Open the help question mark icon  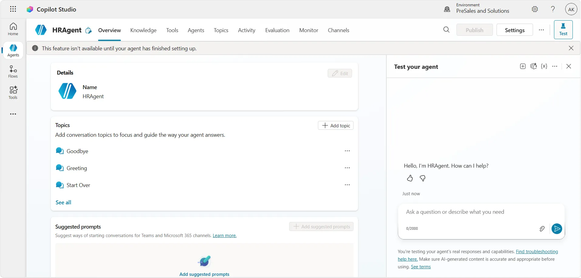553,9
